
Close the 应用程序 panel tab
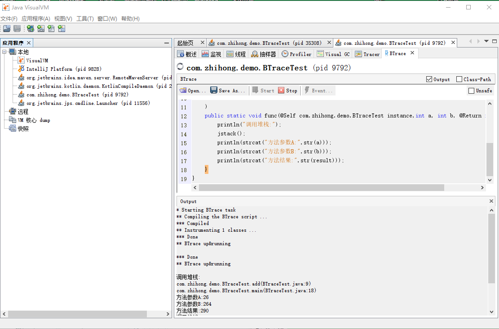(x=29, y=43)
